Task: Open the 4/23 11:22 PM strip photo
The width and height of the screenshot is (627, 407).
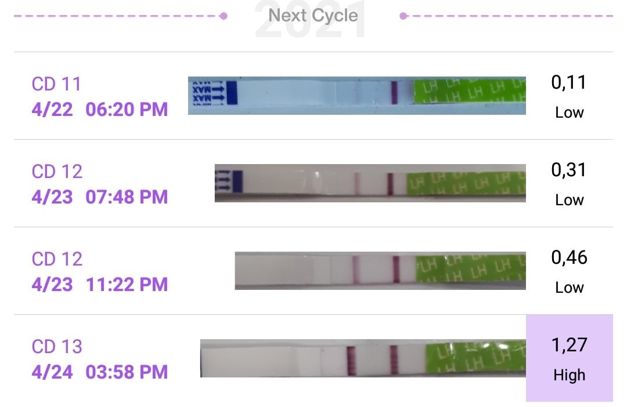Action: pyautogui.click(x=380, y=270)
